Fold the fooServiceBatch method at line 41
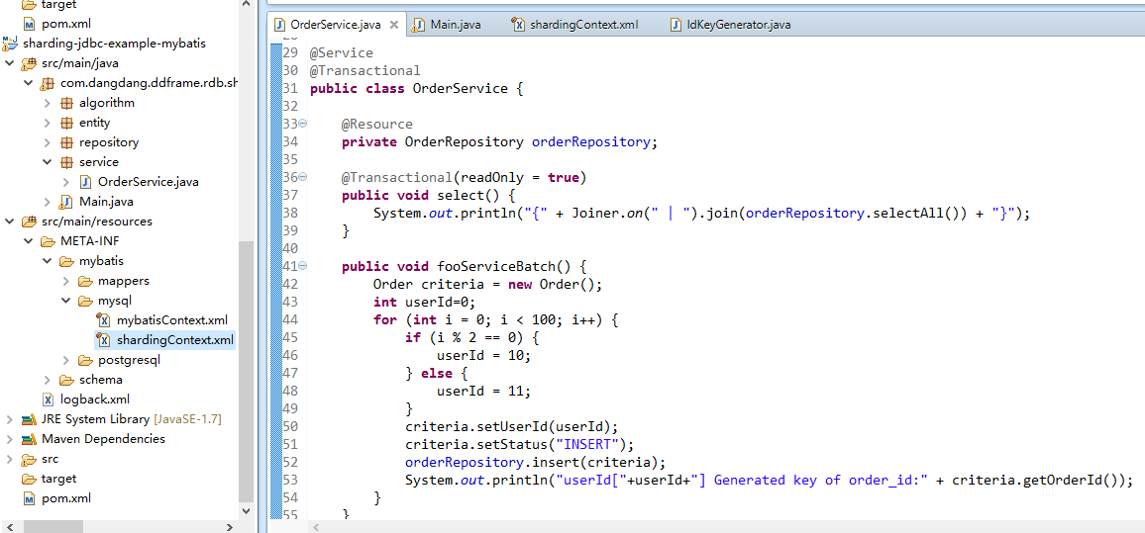1145x533 pixels. [x=303, y=266]
